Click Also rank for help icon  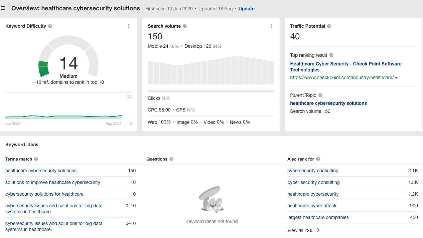coord(318,159)
